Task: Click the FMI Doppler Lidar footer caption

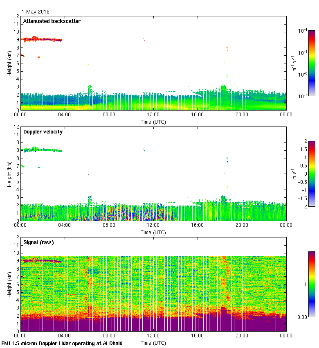Action: [x=62, y=343]
